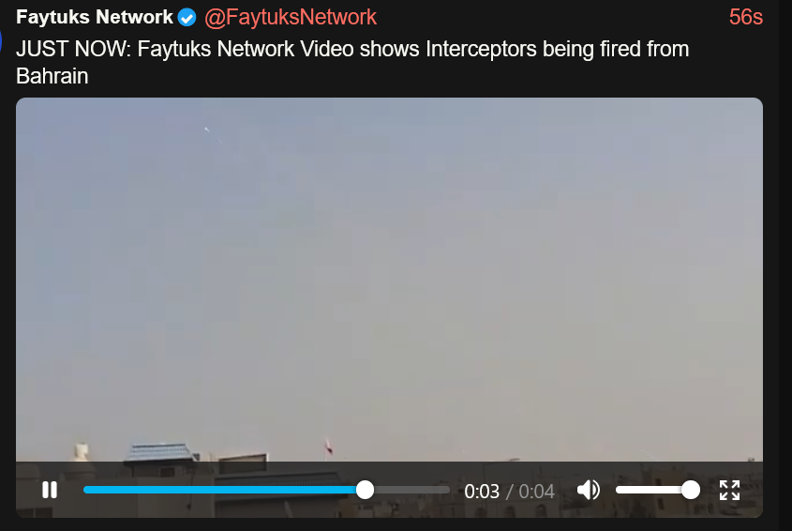Click the 0:03 elapsed time label
The width and height of the screenshot is (792, 531).
tap(482, 491)
